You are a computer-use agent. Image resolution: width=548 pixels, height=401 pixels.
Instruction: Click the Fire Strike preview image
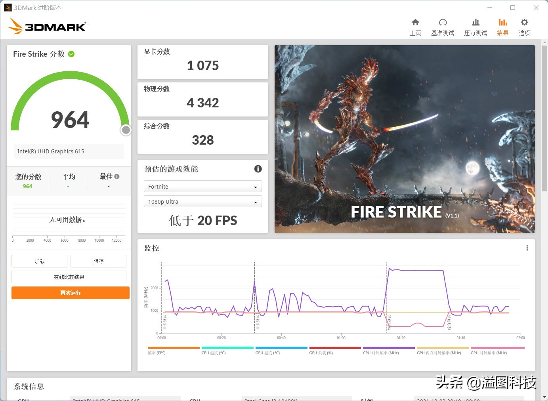coord(405,139)
